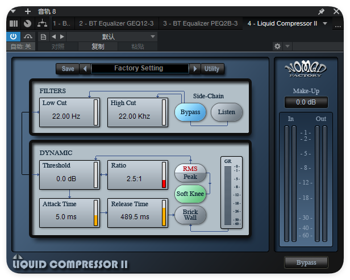
Task: Toggle the bypass arc icon beside power
Action: coord(28,36)
